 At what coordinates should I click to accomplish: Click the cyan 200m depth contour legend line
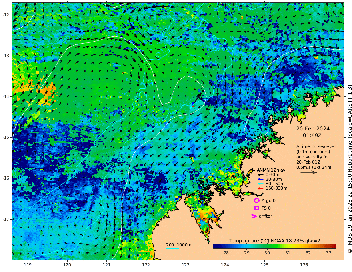point(172,248)
